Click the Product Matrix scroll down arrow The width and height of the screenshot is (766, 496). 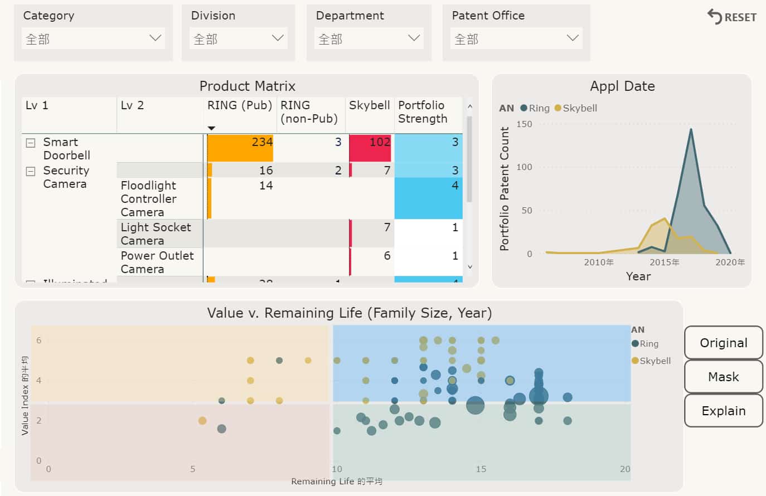point(469,267)
